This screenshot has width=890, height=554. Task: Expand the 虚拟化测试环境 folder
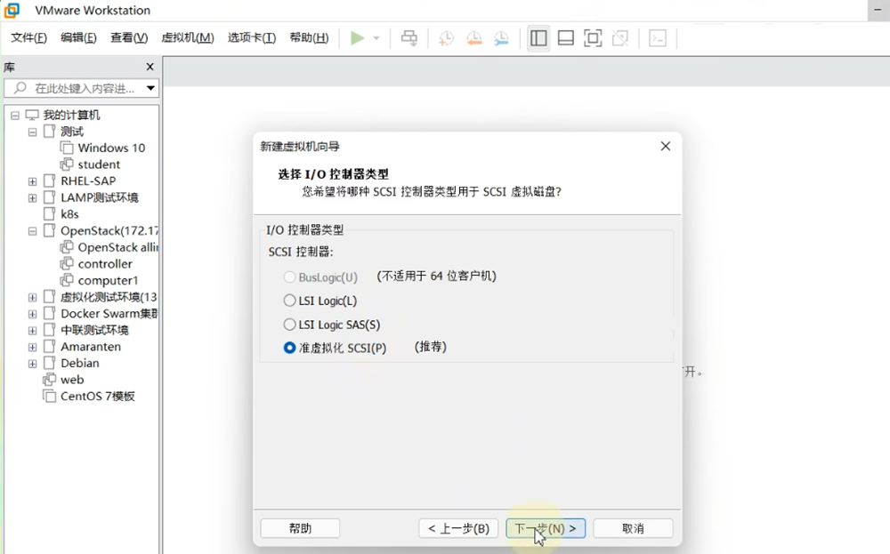pos(32,297)
